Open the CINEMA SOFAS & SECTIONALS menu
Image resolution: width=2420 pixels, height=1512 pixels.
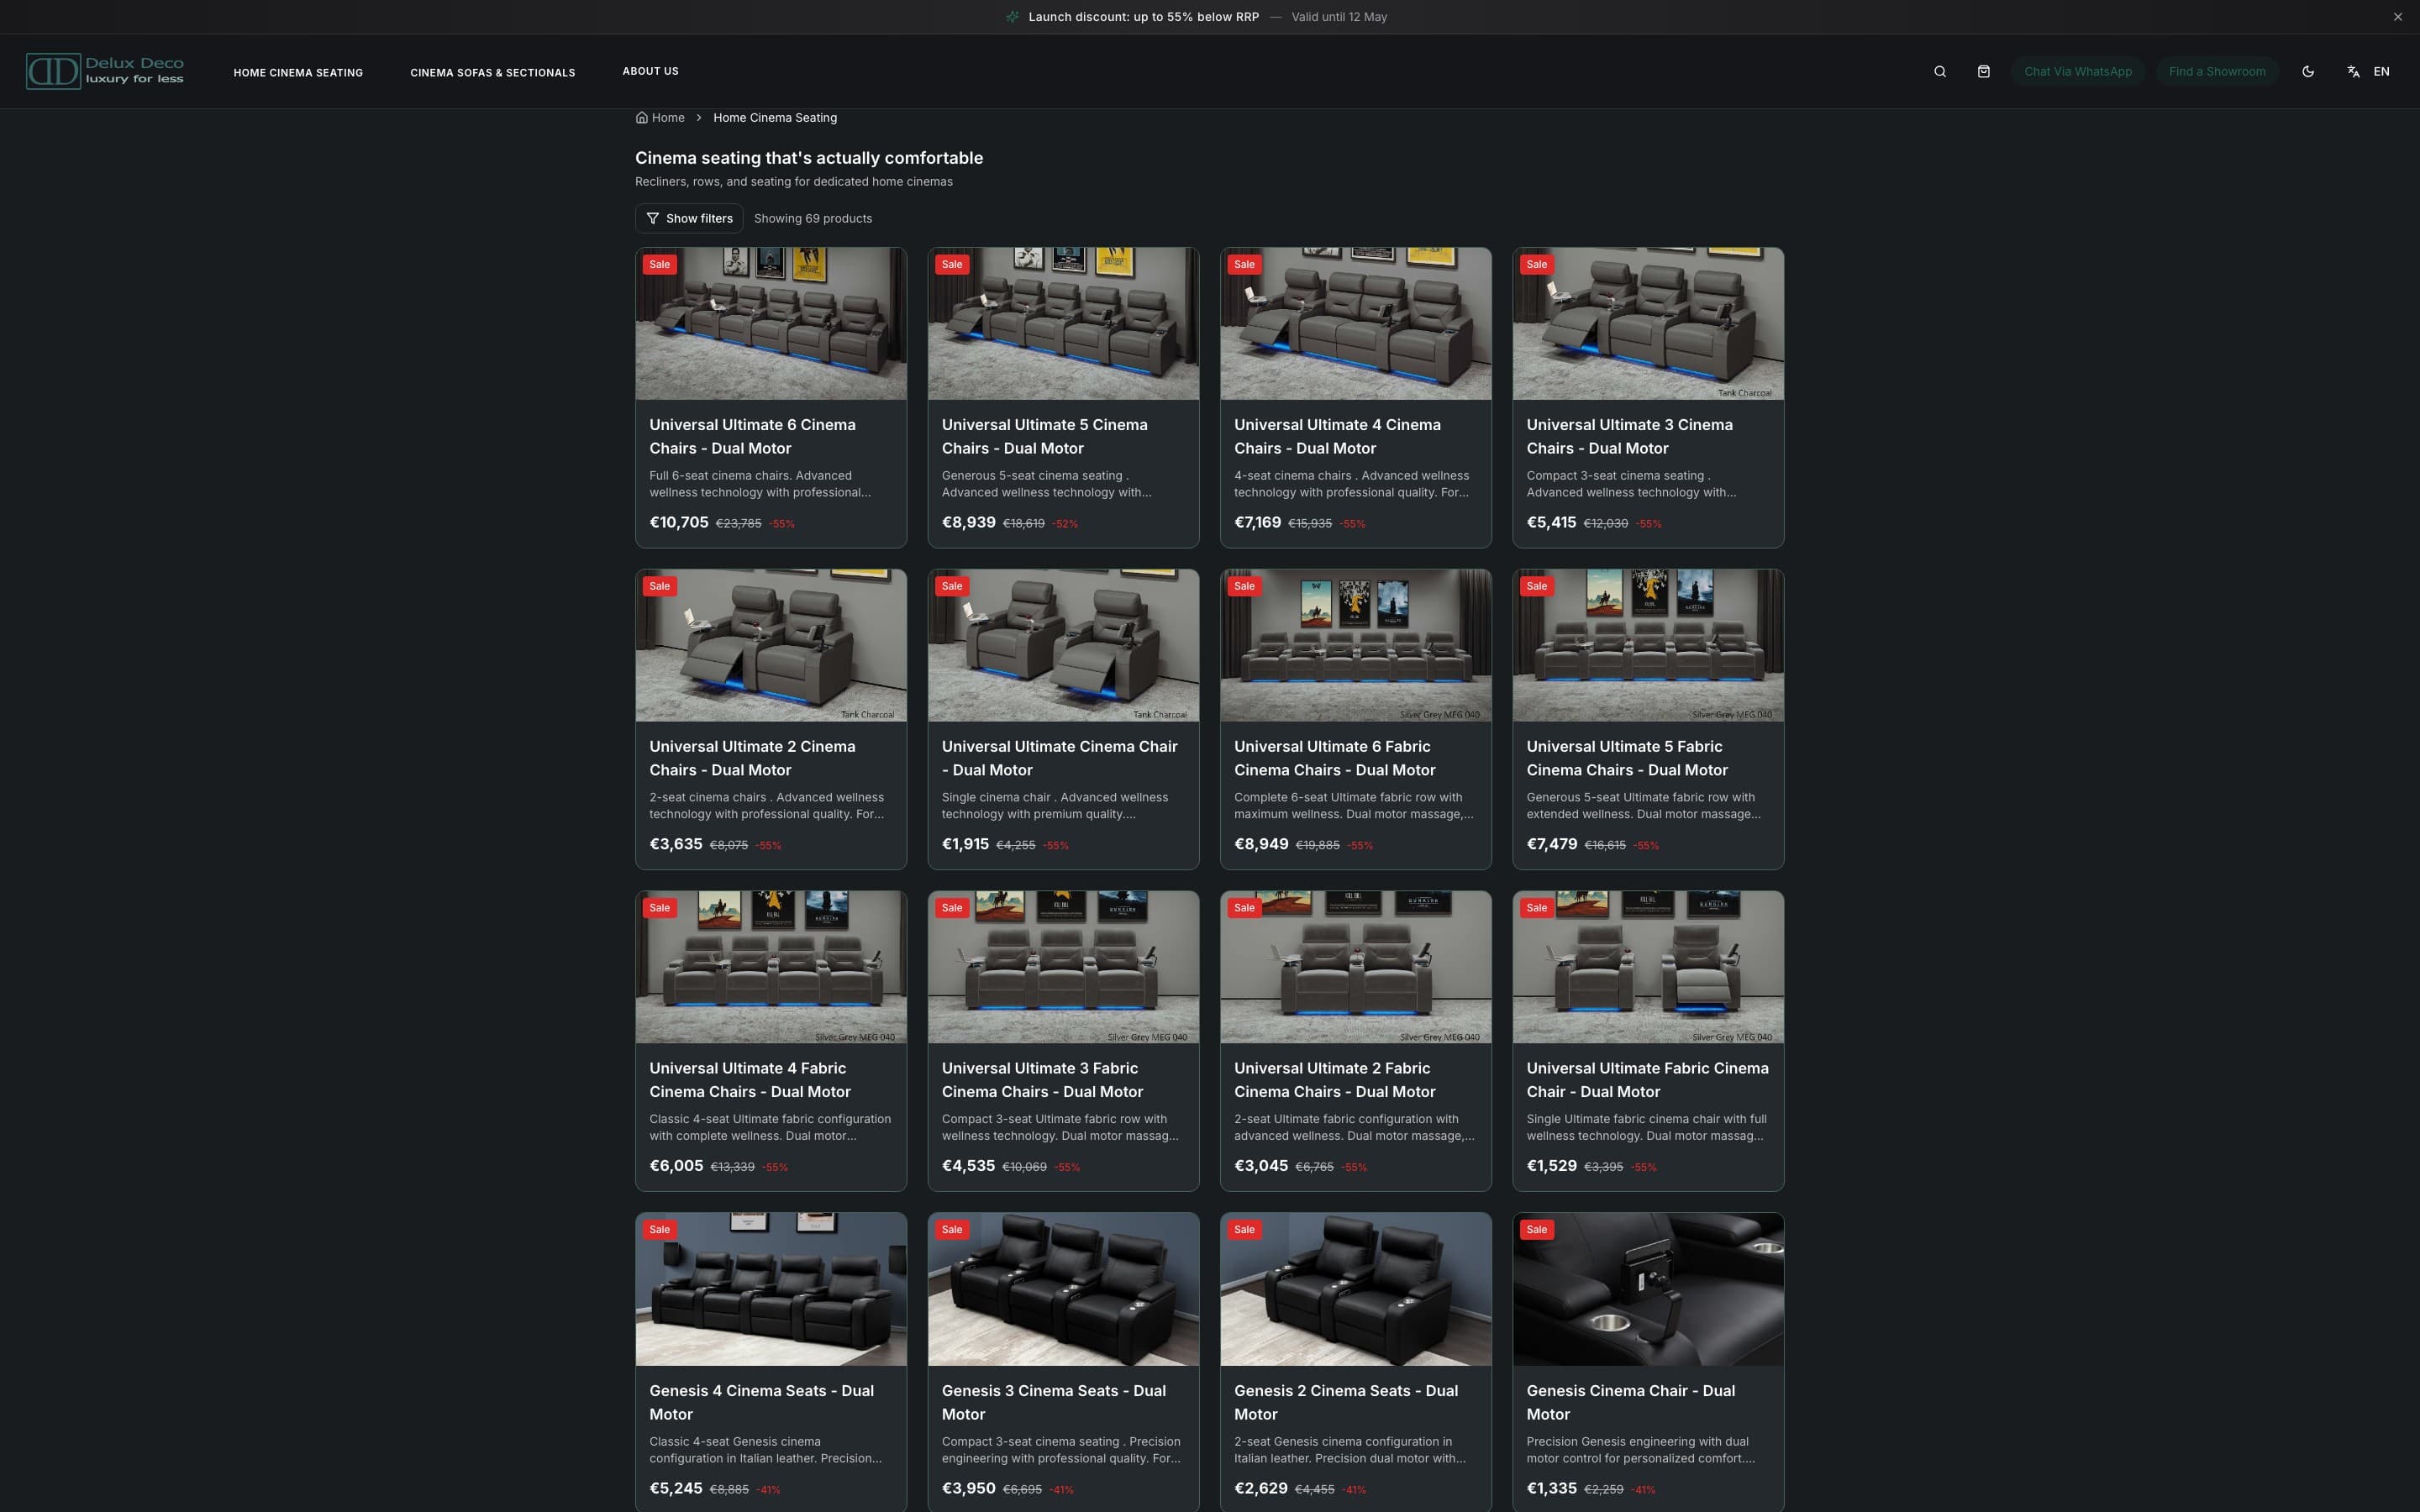tap(492, 72)
